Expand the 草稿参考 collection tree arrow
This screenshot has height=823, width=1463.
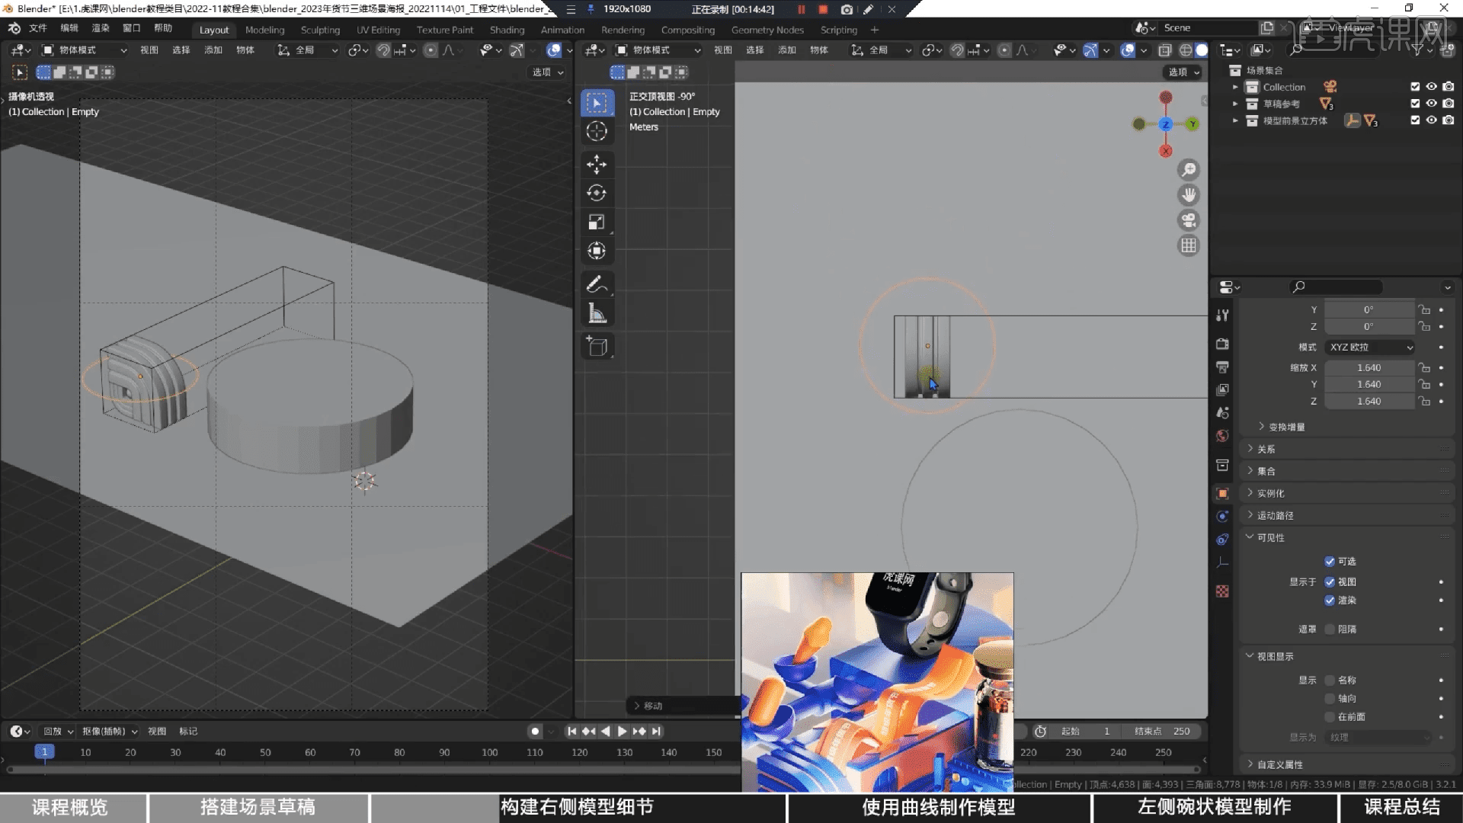(1235, 104)
